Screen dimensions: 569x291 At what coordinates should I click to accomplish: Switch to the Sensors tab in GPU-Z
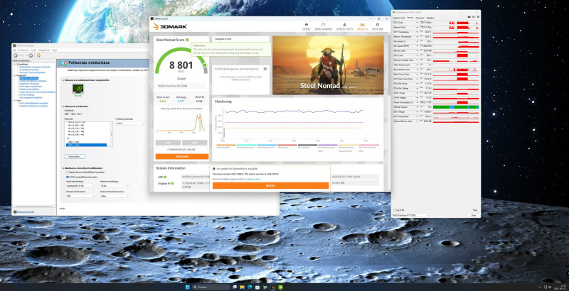tap(410, 18)
